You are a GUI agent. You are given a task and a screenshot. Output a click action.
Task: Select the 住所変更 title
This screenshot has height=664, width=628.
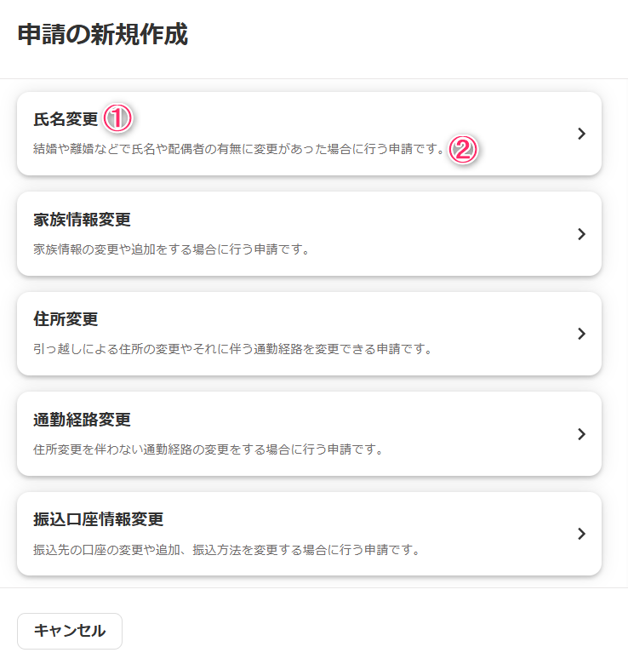point(66,319)
